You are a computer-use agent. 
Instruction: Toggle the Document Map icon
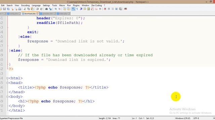[x=89, y=9]
